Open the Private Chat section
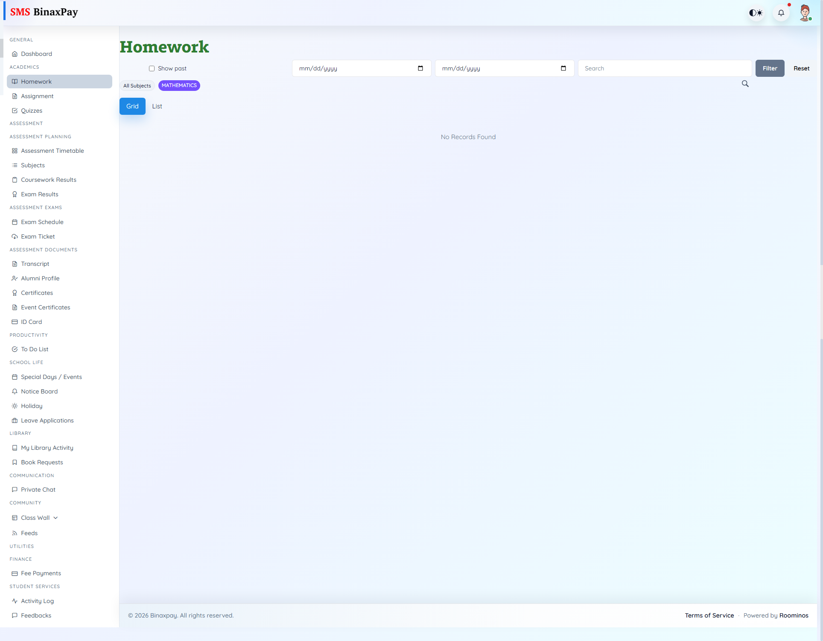The height and width of the screenshot is (641, 823). pos(38,489)
